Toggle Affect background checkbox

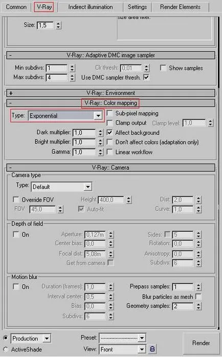pos(109,132)
